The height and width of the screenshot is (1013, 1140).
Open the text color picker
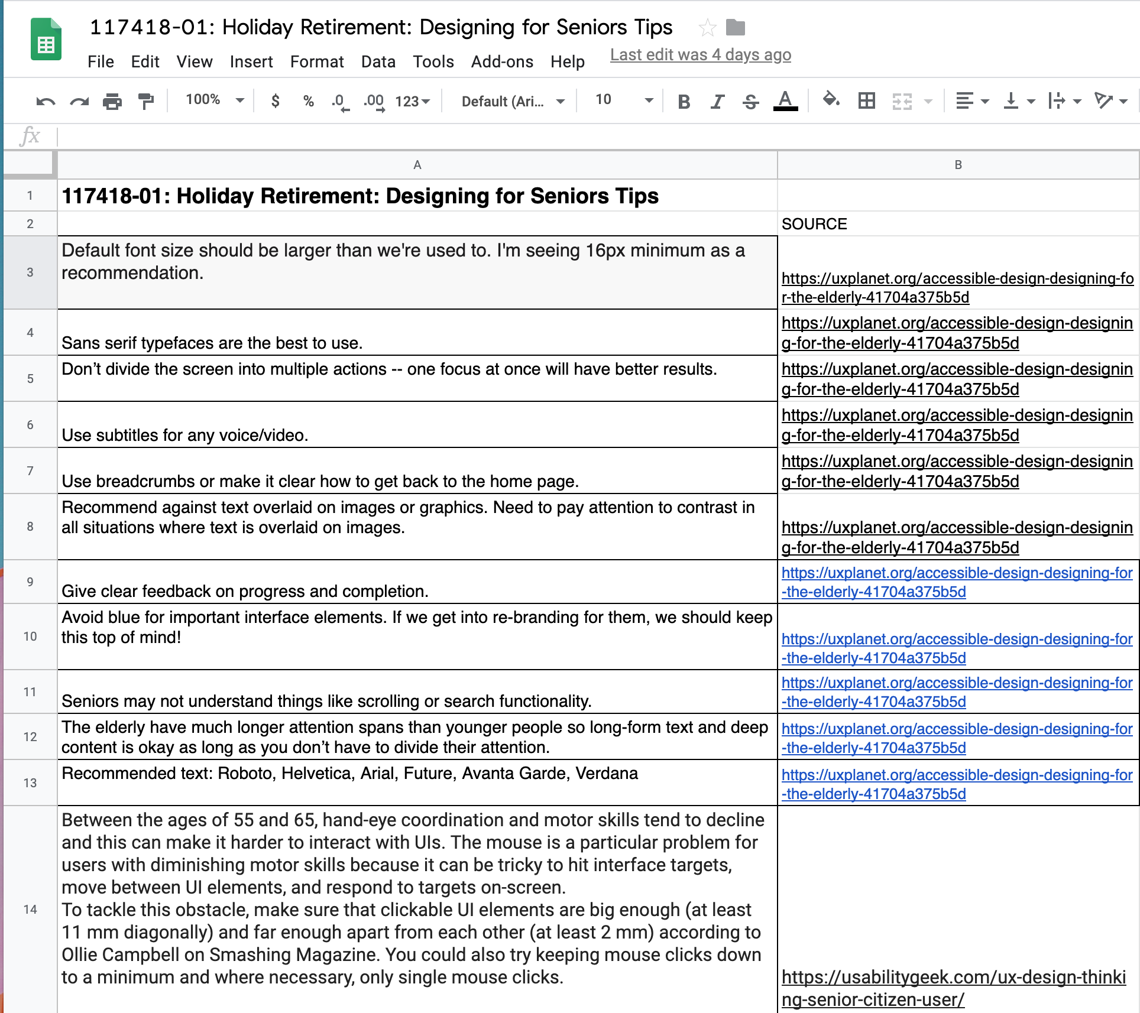click(785, 101)
